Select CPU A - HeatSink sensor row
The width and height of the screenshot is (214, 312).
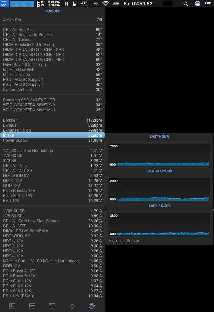point(53,29)
